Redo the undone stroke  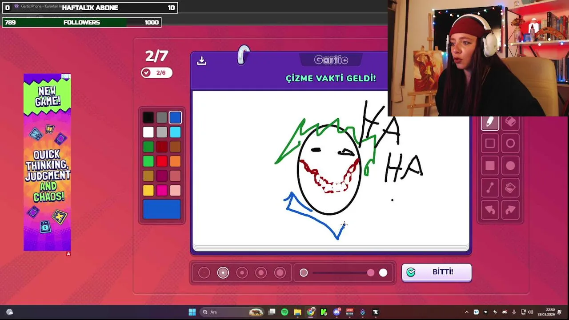point(510,210)
